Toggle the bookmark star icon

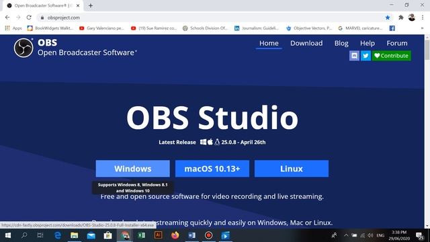pos(388,17)
